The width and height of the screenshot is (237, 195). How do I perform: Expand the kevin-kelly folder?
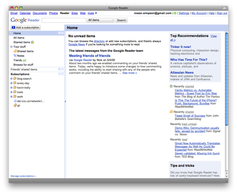[12, 87]
